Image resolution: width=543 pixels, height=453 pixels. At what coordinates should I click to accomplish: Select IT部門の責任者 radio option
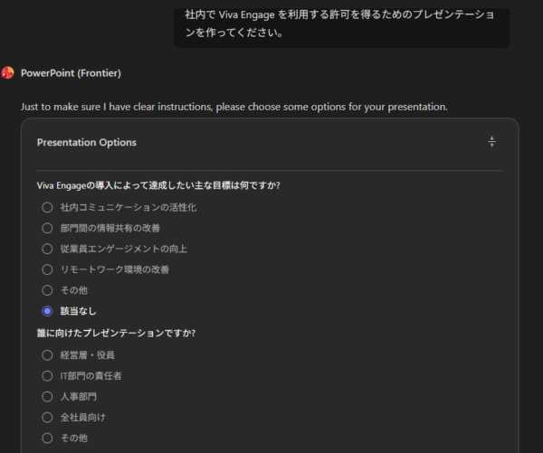(47, 375)
